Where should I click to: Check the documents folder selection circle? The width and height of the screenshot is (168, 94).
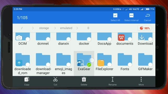130,39
